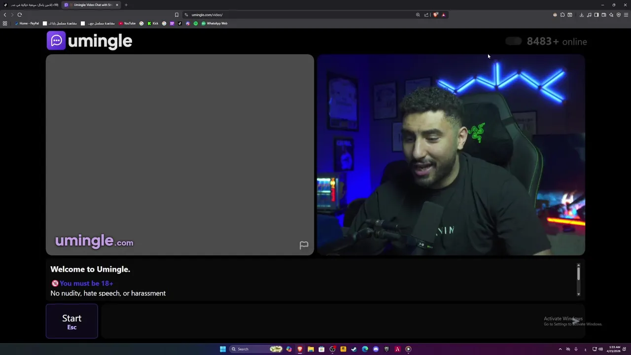Open the Twitch bookmark icon
Viewport: 631px width, 355px height.
[x=187, y=23]
